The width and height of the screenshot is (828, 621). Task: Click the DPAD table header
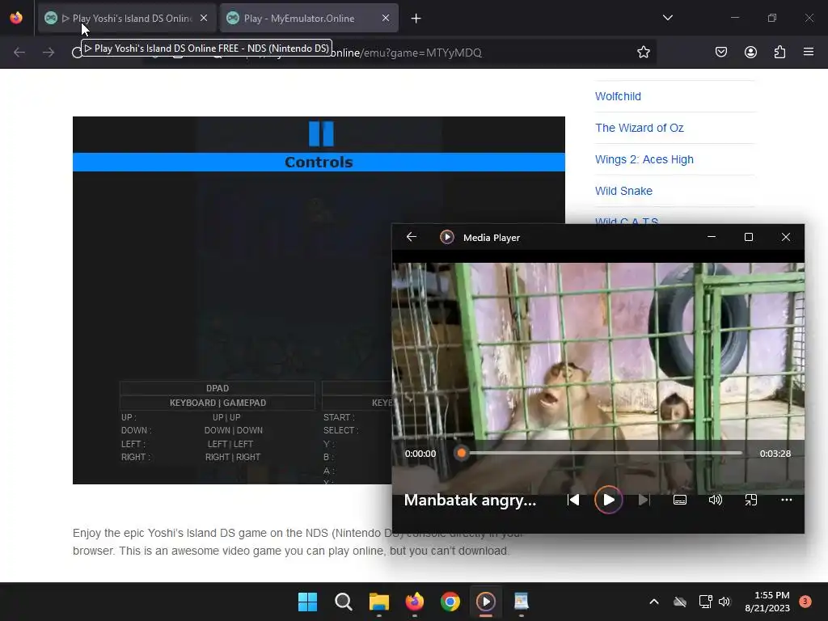tap(218, 388)
